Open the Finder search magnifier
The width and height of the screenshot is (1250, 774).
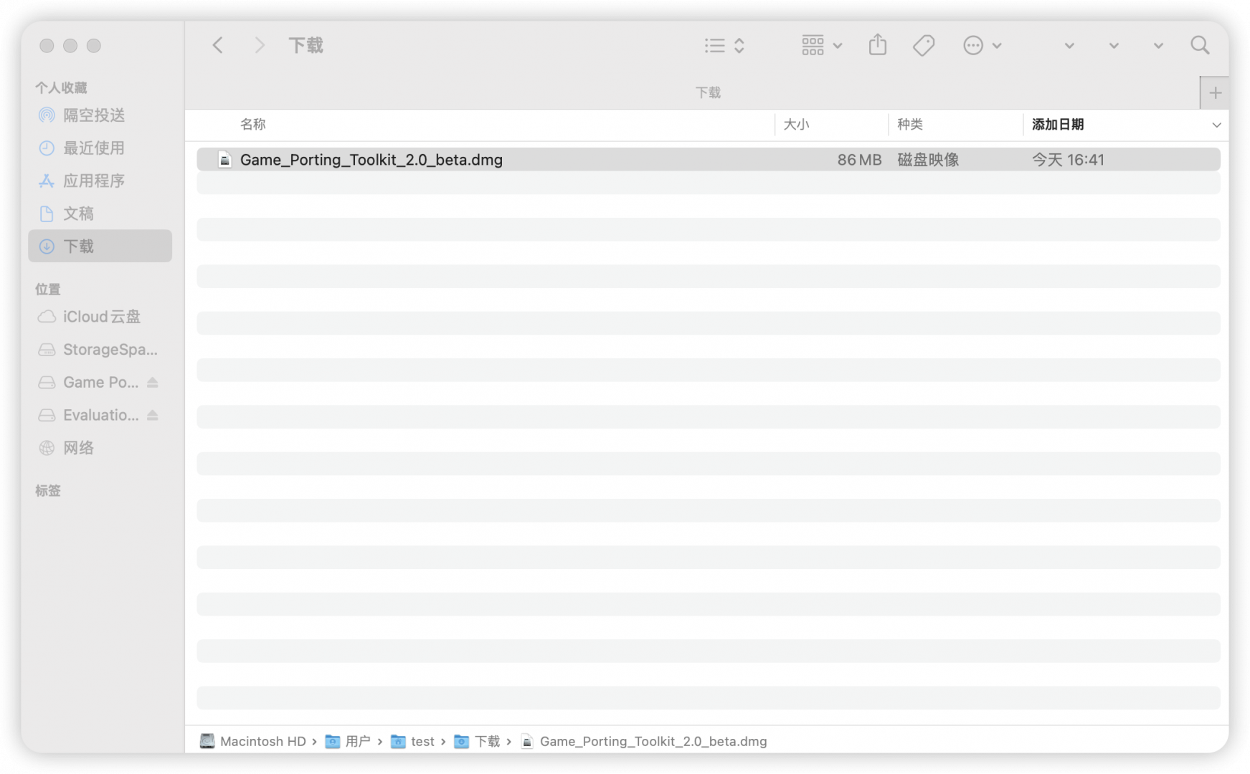pos(1200,45)
